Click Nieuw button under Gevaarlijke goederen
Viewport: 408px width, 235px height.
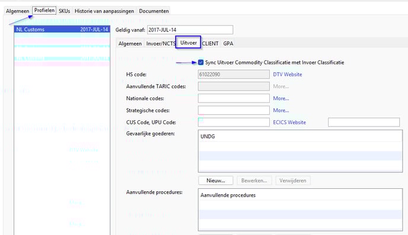click(216, 181)
